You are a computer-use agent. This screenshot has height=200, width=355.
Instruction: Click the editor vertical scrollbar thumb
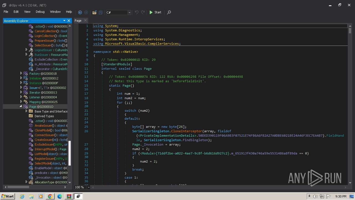pos(350,31)
